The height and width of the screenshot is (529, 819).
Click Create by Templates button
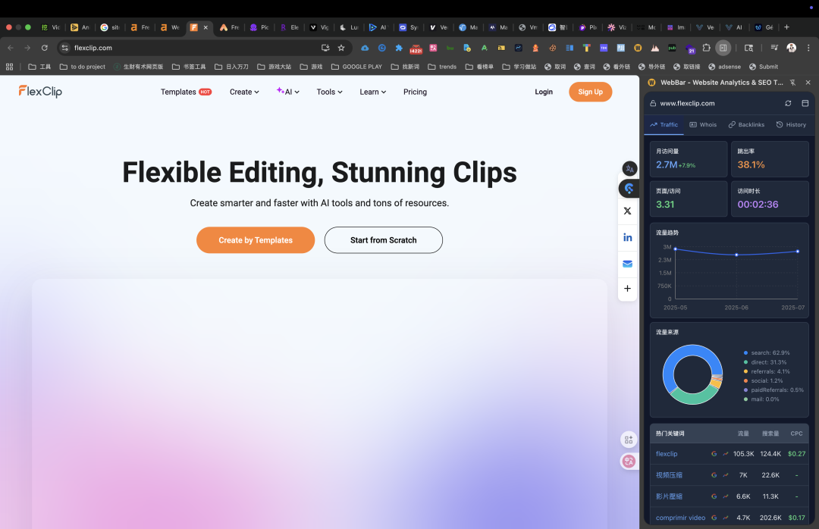pyautogui.click(x=256, y=240)
